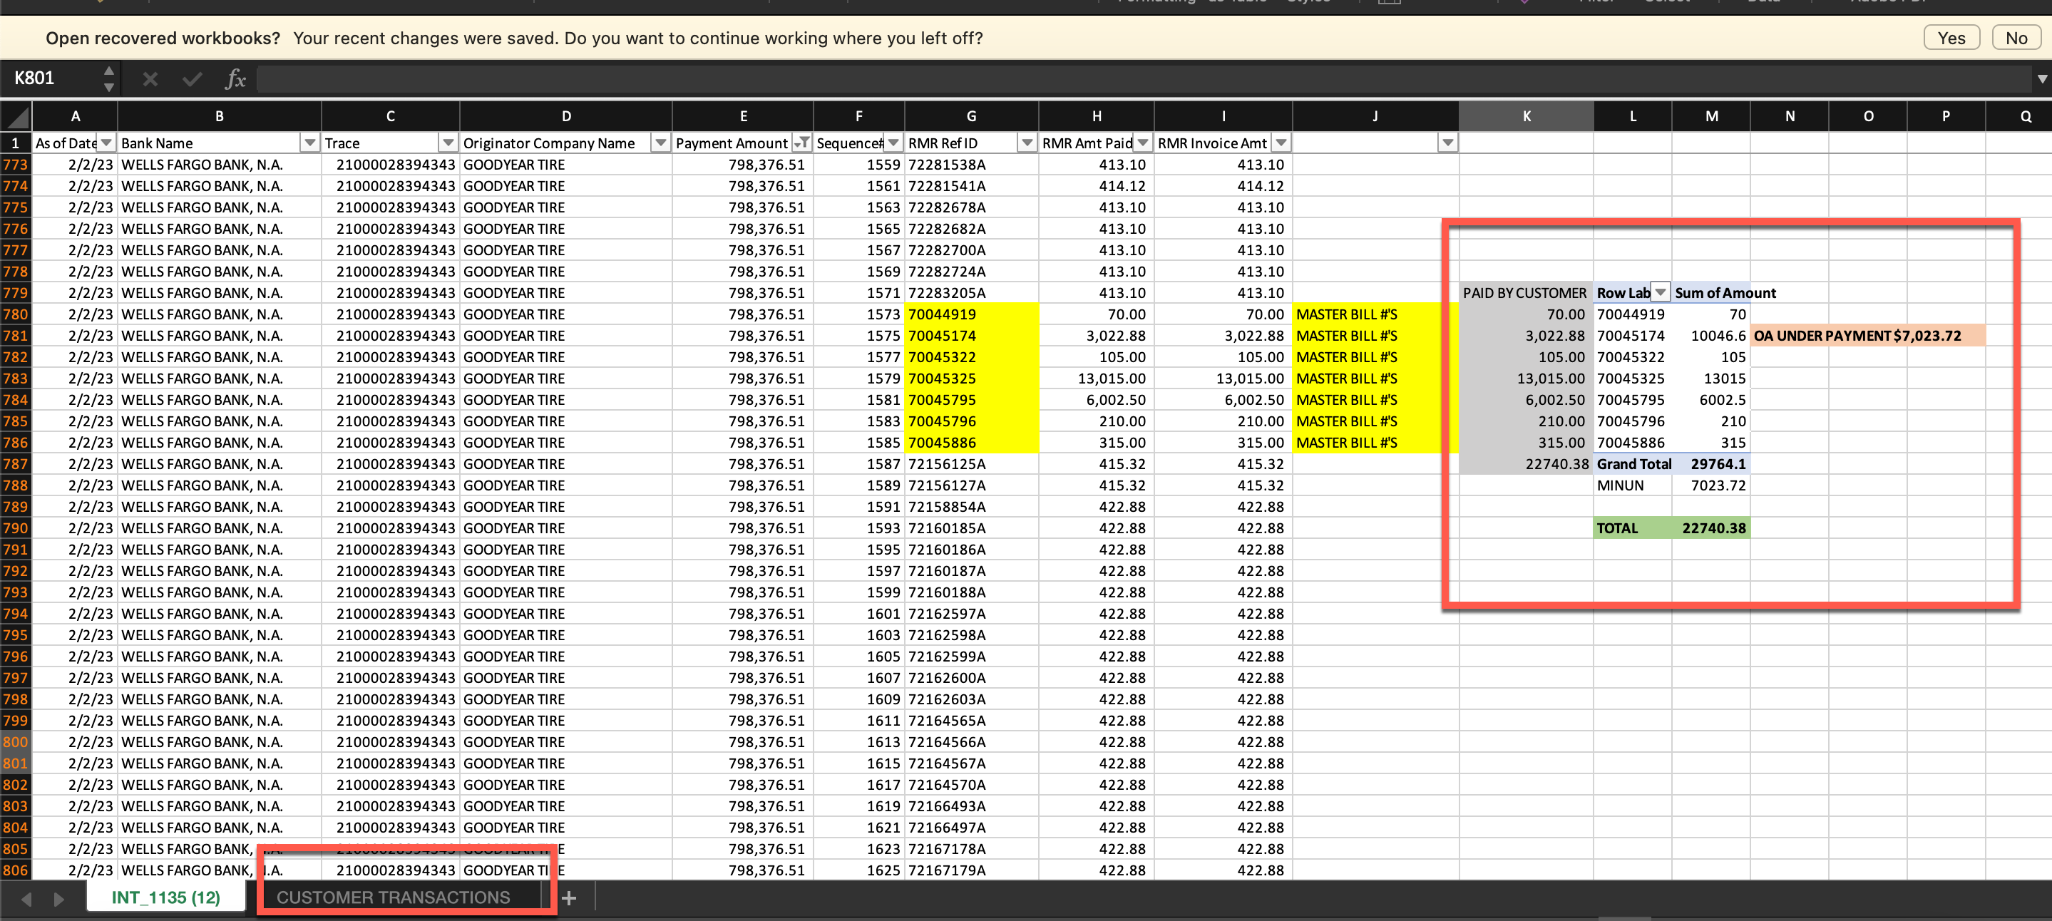Click the confirm entry checkmark icon
Image resolution: width=2052 pixels, height=921 pixels.
(x=192, y=79)
